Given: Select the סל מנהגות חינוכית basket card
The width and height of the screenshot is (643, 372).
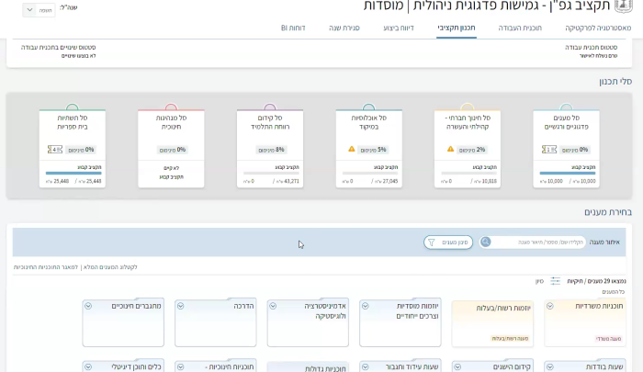Looking at the screenshot, I should (171, 149).
